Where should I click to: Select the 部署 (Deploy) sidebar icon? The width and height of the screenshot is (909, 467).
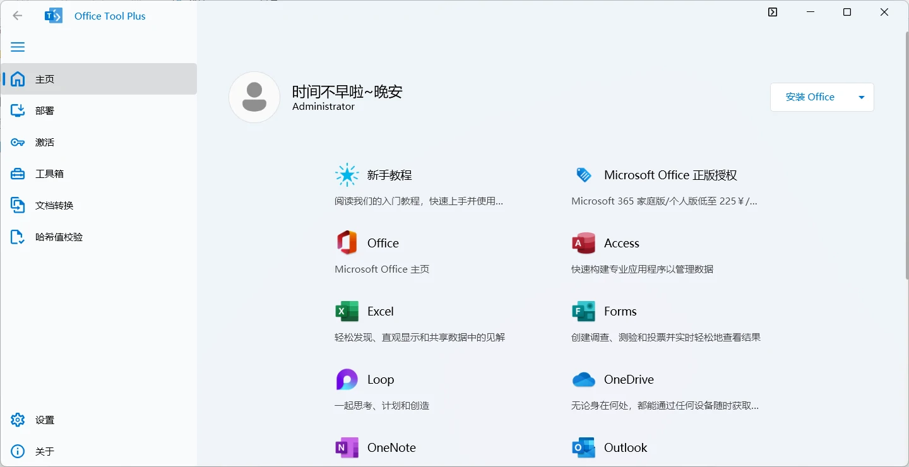(x=18, y=110)
